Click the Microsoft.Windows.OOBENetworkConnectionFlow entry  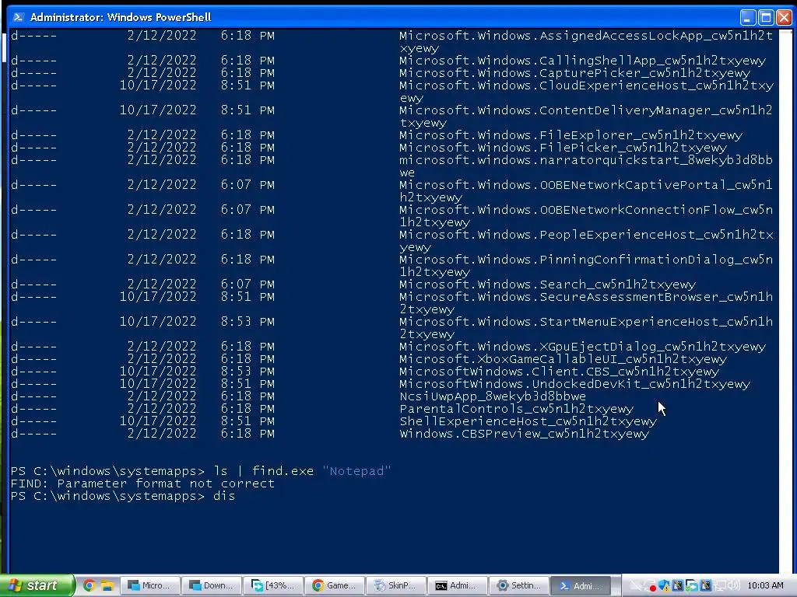click(585, 216)
